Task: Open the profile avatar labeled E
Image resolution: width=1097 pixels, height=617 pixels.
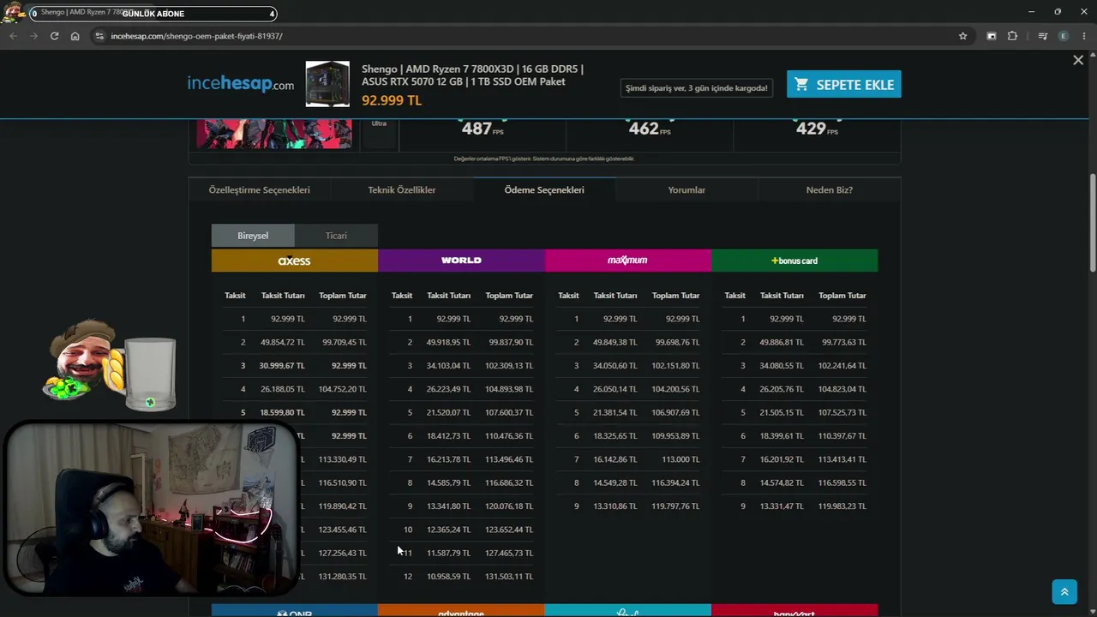Action: [x=1064, y=36]
